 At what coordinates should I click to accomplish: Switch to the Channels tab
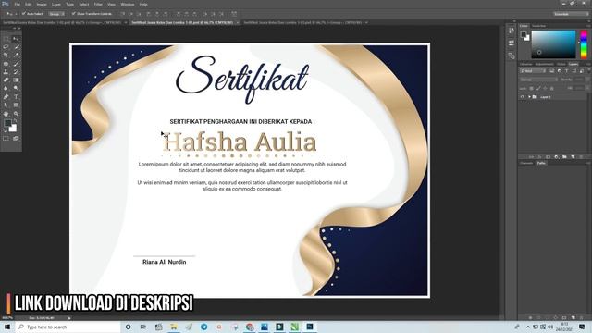(x=526, y=163)
